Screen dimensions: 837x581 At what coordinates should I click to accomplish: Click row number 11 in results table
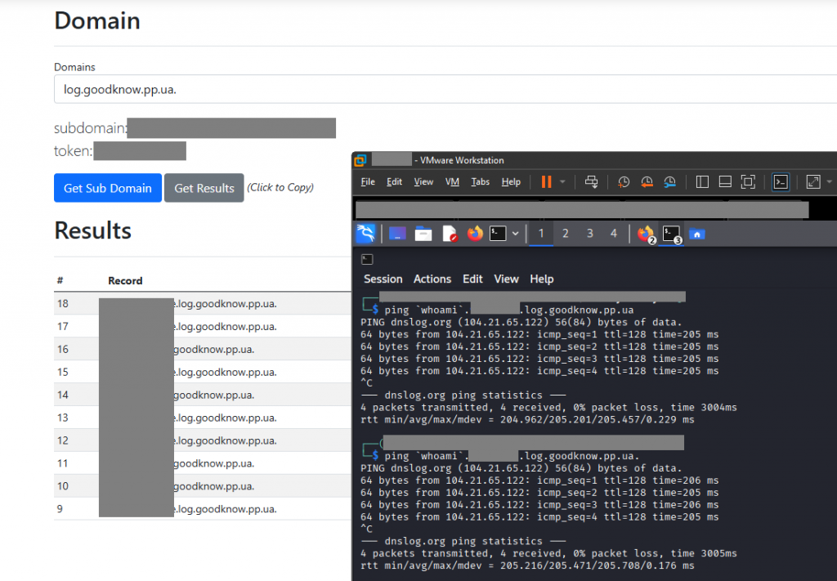tap(63, 463)
